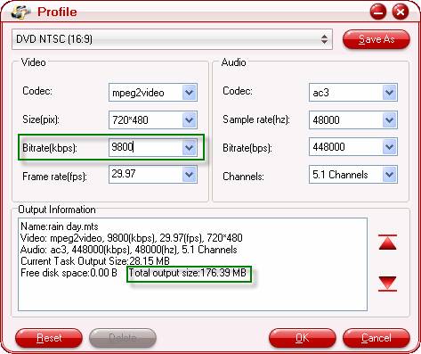The height and width of the screenshot is (354, 421).
Task: Select 'Current Task Output Size:28.15 MB' text
Action: (95, 261)
